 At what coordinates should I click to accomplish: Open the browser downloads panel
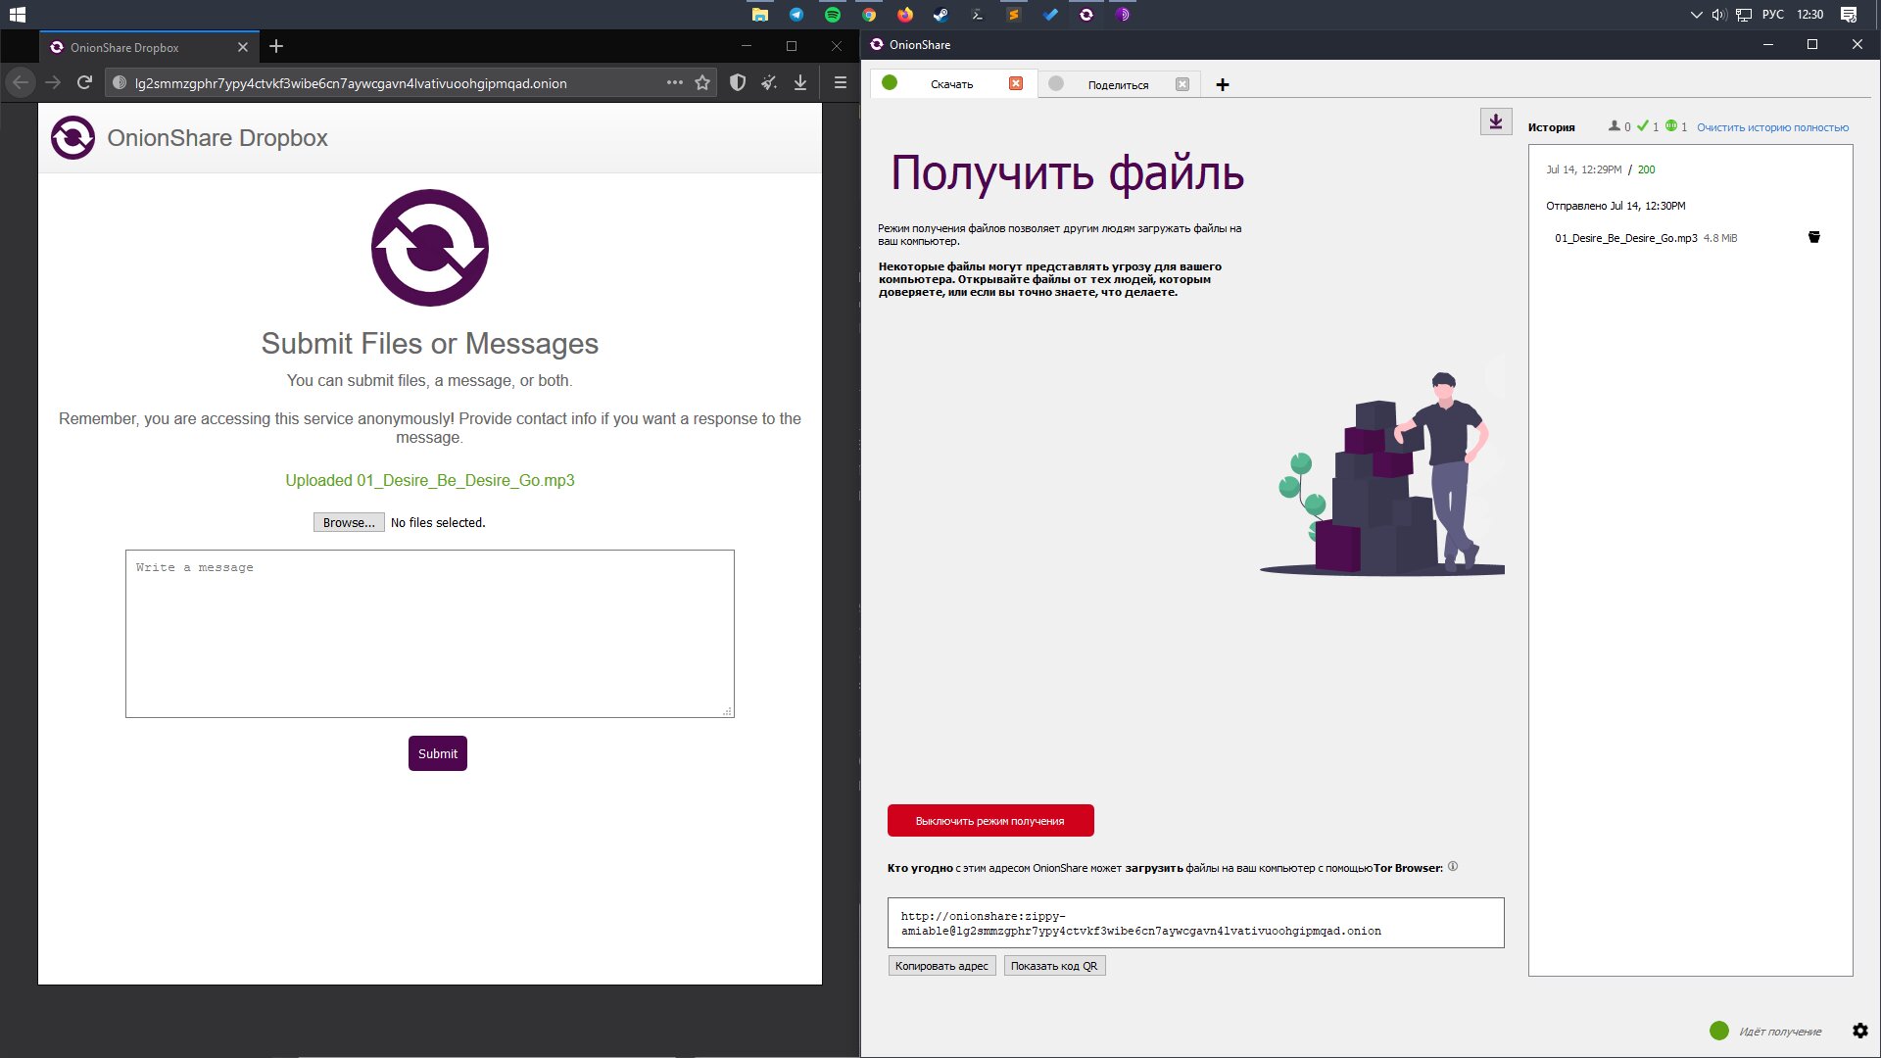tap(800, 83)
